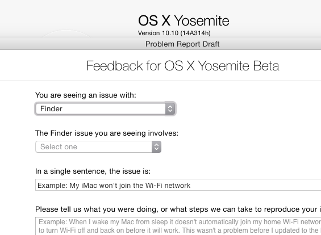
Task: Click the 'You are seeing an issue with:' label
Action: click(x=86, y=95)
